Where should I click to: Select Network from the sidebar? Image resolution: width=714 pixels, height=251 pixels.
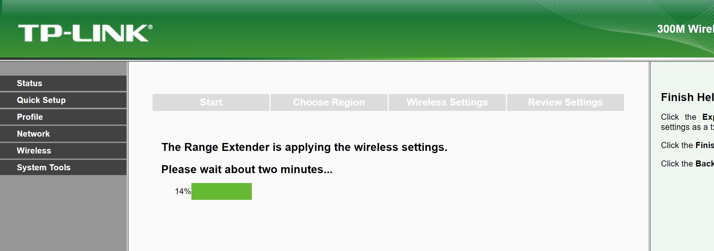tap(33, 134)
